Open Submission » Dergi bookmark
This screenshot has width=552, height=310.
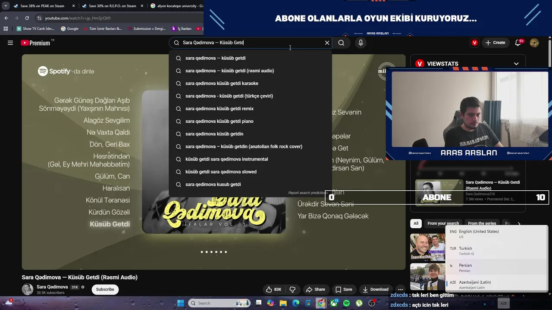(x=146, y=29)
